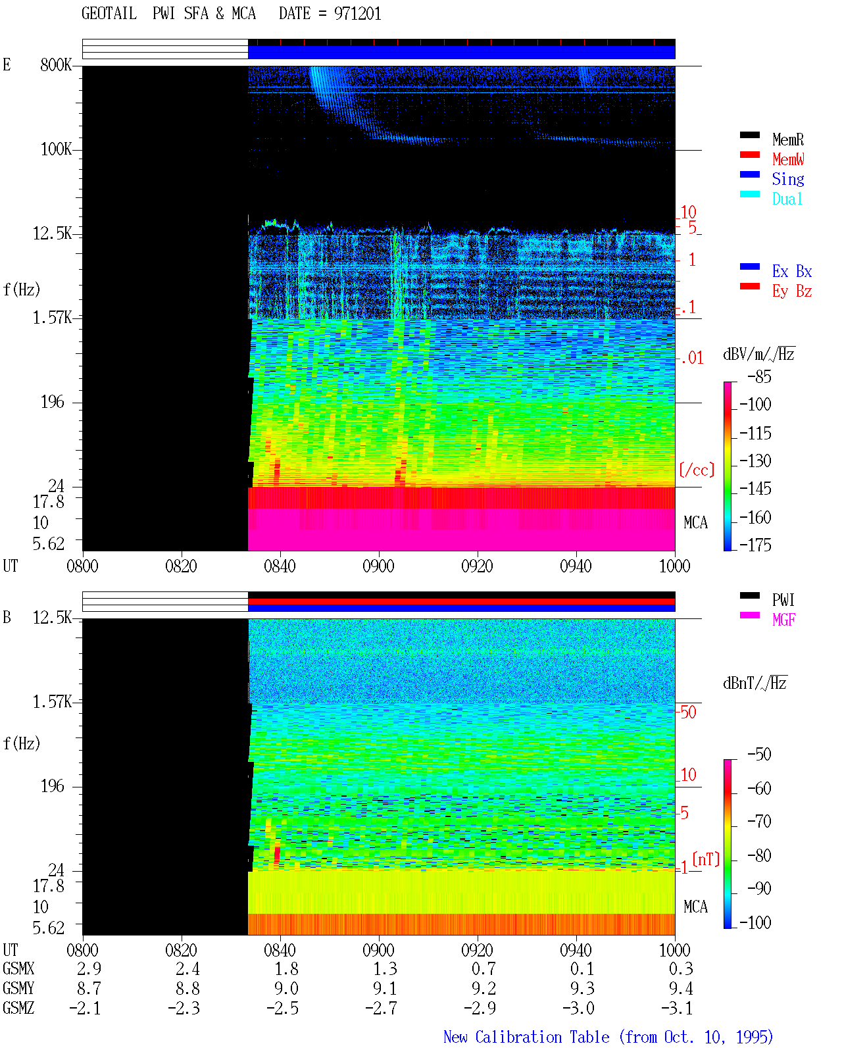Image resolution: width=842 pixels, height=1048 pixels.
Task: Click the PWI legend label
Action: tap(783, 600)
